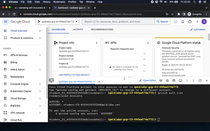Activate Cloud Shell icon in top bar

[x=175, y=21]
